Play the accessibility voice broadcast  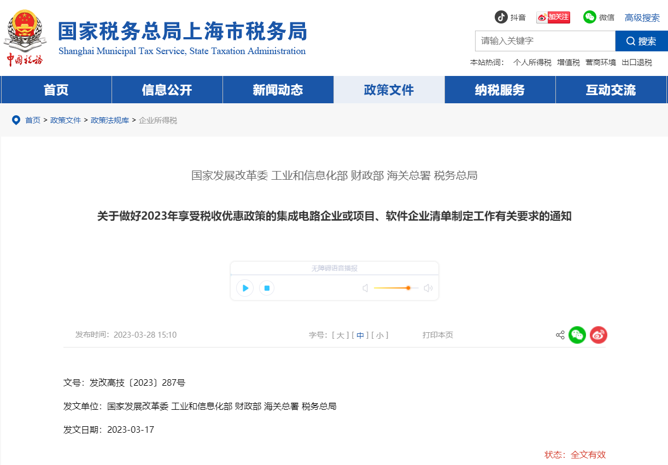244,288
